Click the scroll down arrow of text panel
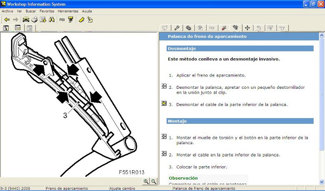Viewport: 325px width, 191px height. [322, 182]
